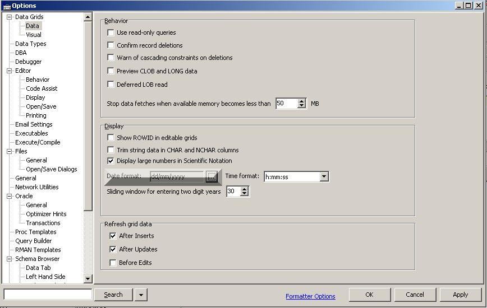Open Email Settings page

coord(34,124)
